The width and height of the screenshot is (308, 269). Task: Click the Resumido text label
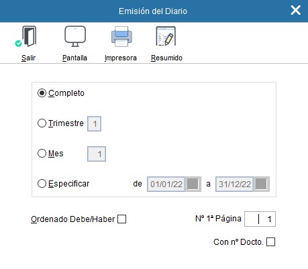[x=166, y=58]
